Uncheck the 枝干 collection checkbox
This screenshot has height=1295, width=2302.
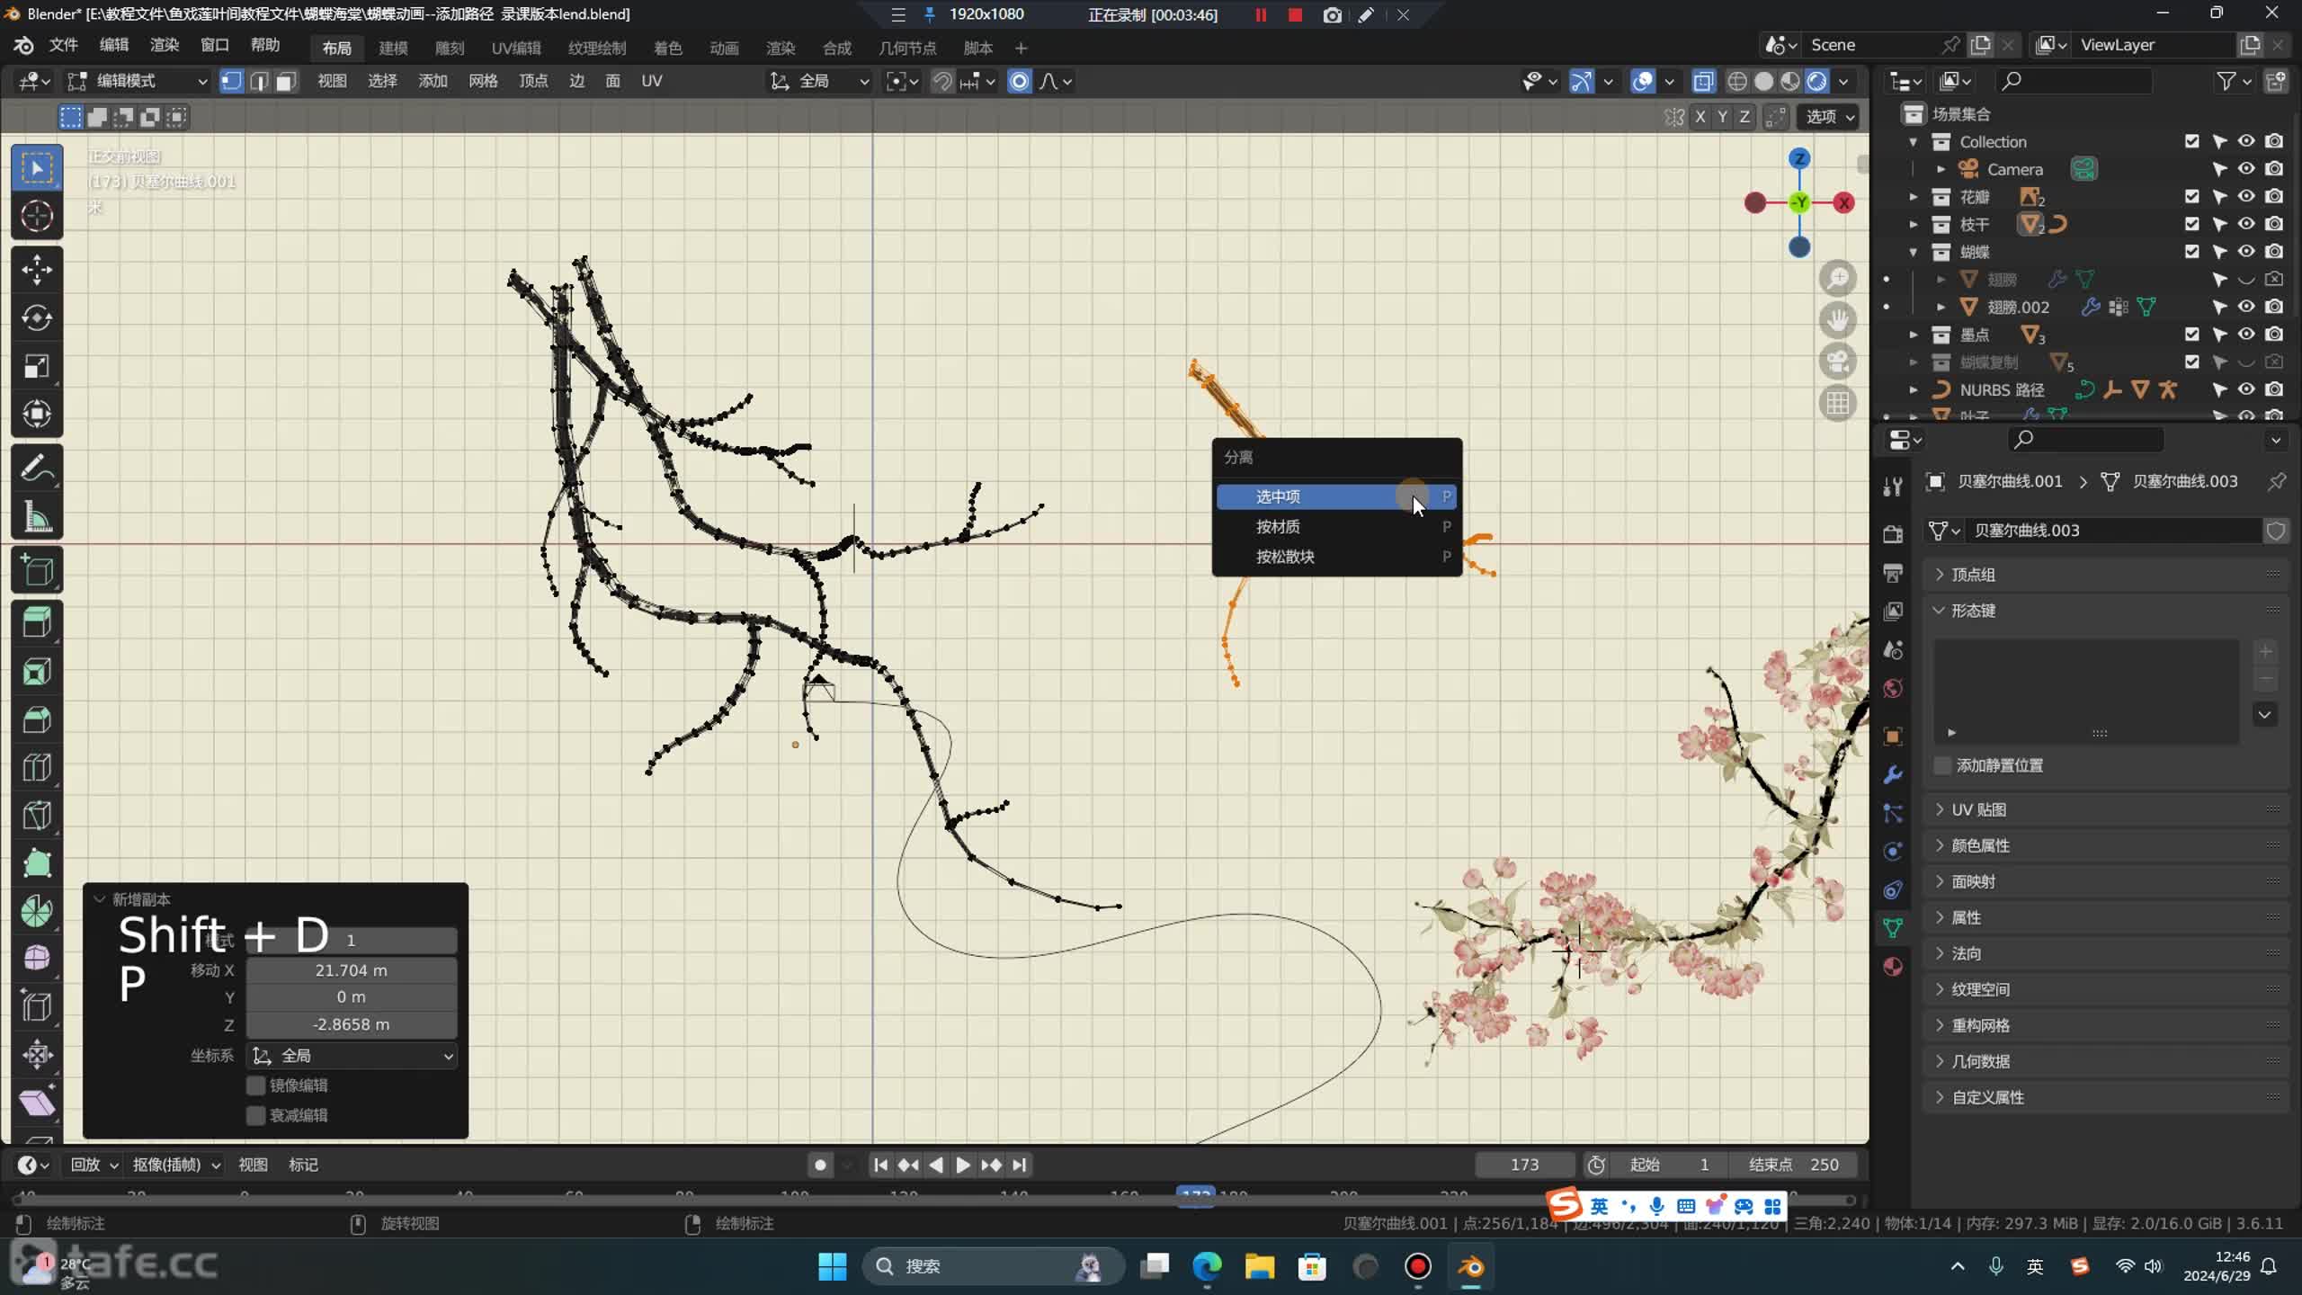click(2192, 224)
